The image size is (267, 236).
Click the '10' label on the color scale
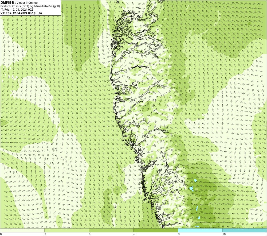pyautogui.click(x=224, y=234)
